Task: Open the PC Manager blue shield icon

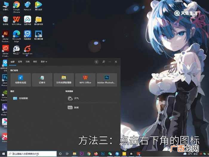Action: pyautogui.click(x=27, y=35)
